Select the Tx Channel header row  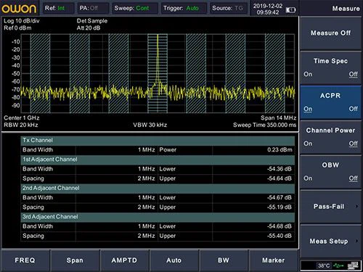(158, 140)
